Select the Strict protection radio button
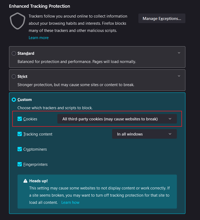 pyautogui.click(x=14, y=77)
